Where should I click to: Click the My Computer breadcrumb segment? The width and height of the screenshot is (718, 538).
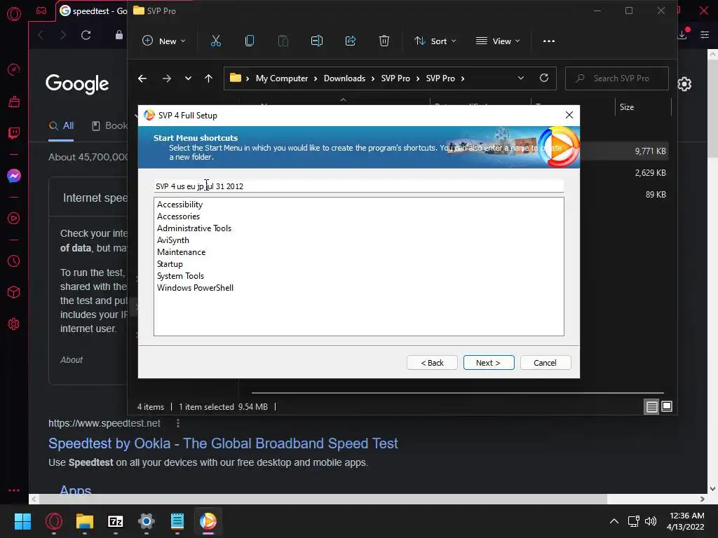pyautogui.click(x=282, y=78)
